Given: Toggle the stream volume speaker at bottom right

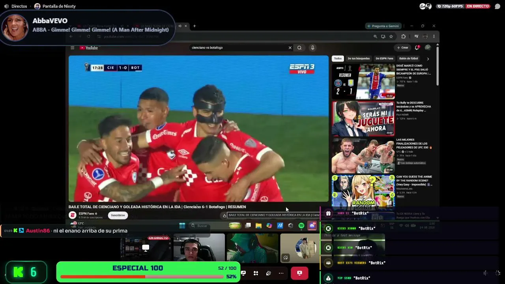Looking at the screenshot, I should tap(486, 273).
